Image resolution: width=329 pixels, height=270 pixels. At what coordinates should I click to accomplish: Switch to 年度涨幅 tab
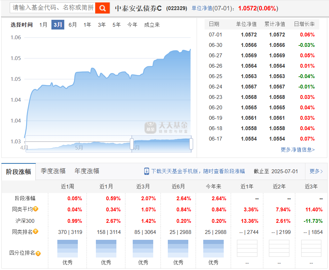(87, 171)
